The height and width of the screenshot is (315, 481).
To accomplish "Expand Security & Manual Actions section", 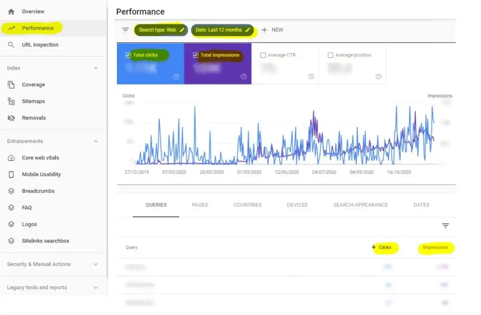I will click(x=96, y=264).
